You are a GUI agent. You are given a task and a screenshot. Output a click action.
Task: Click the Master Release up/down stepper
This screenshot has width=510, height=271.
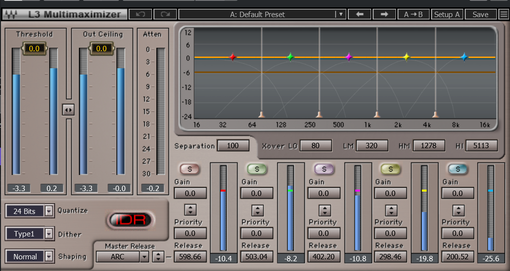pyautogui.click(x=158, y=257)
